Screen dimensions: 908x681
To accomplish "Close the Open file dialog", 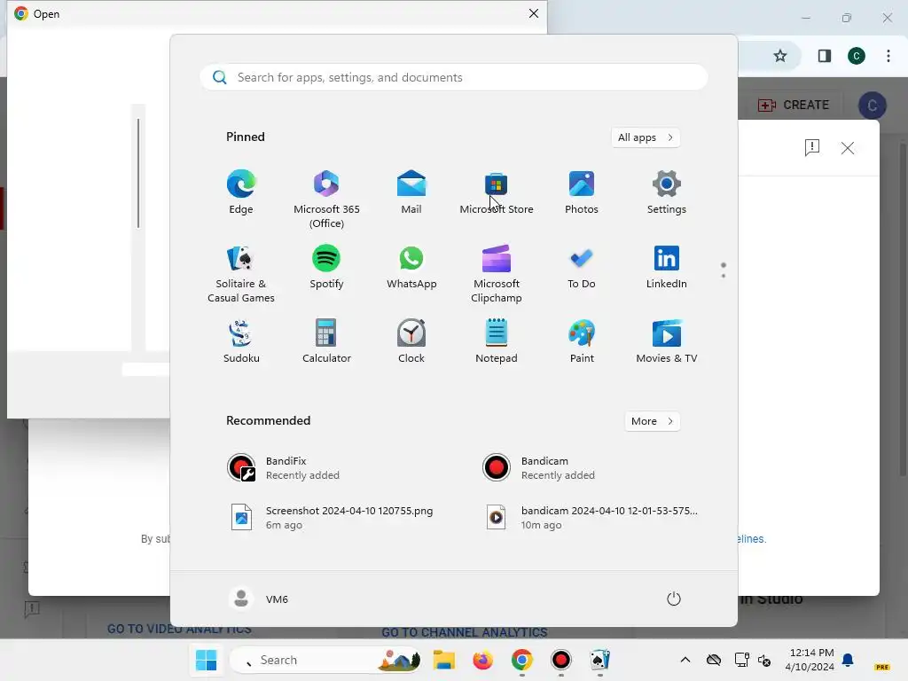I will [x=534, y=13].
